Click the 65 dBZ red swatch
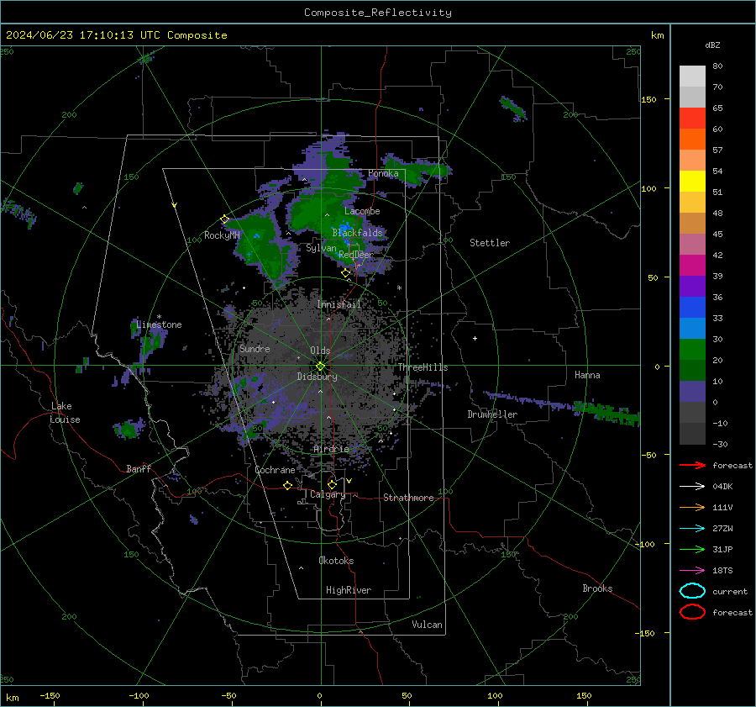Image resolution: width=756 pixels, height=707 pixels. pos(692,119)
